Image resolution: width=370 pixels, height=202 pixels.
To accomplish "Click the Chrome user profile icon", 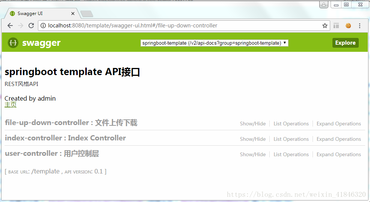I will (x=324, y=5).
